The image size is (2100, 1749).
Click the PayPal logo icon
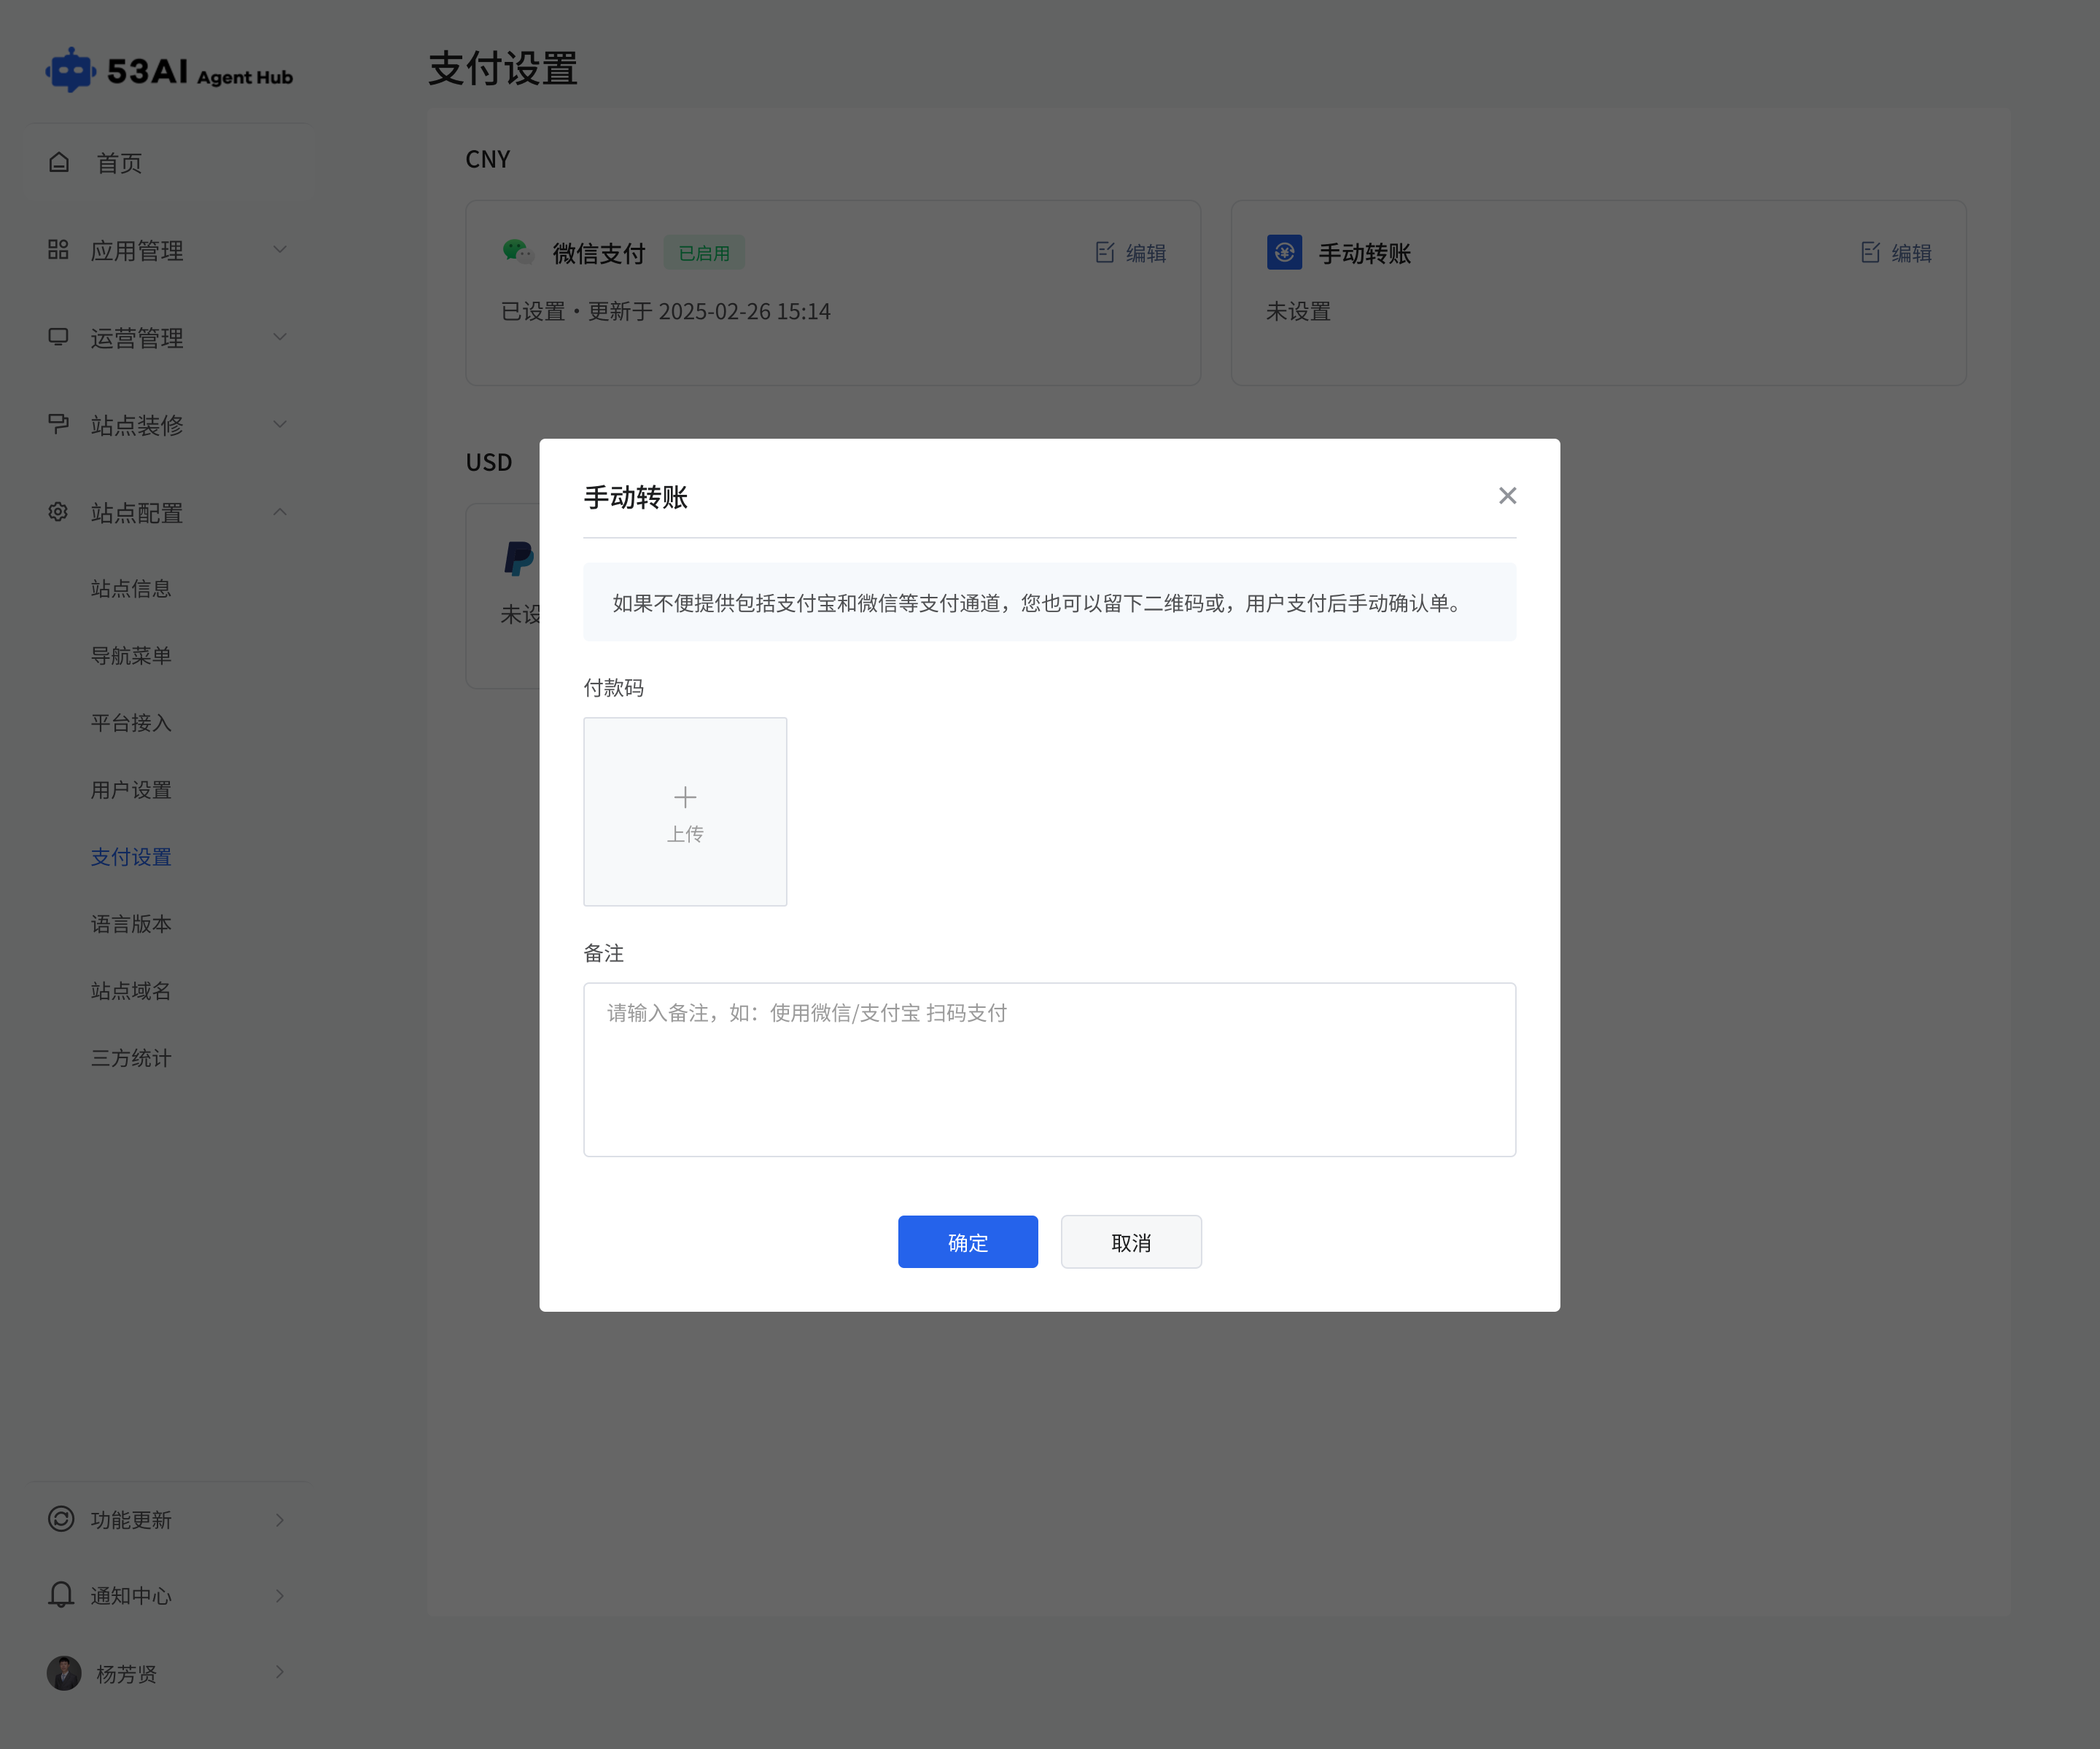[519, 557]
